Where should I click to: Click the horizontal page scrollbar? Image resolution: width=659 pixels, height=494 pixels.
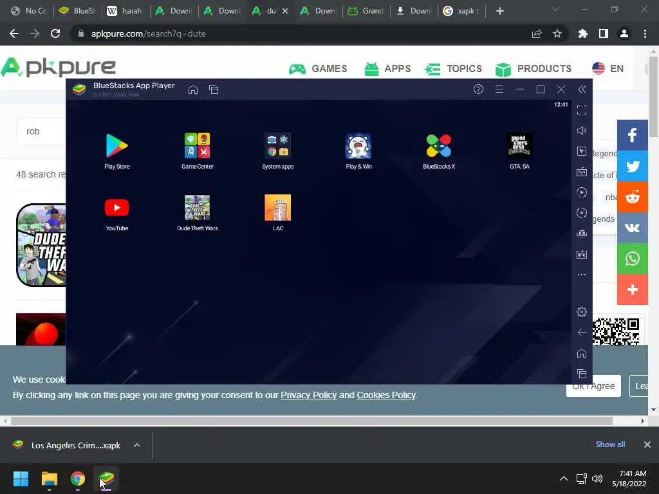click(311, 421)
